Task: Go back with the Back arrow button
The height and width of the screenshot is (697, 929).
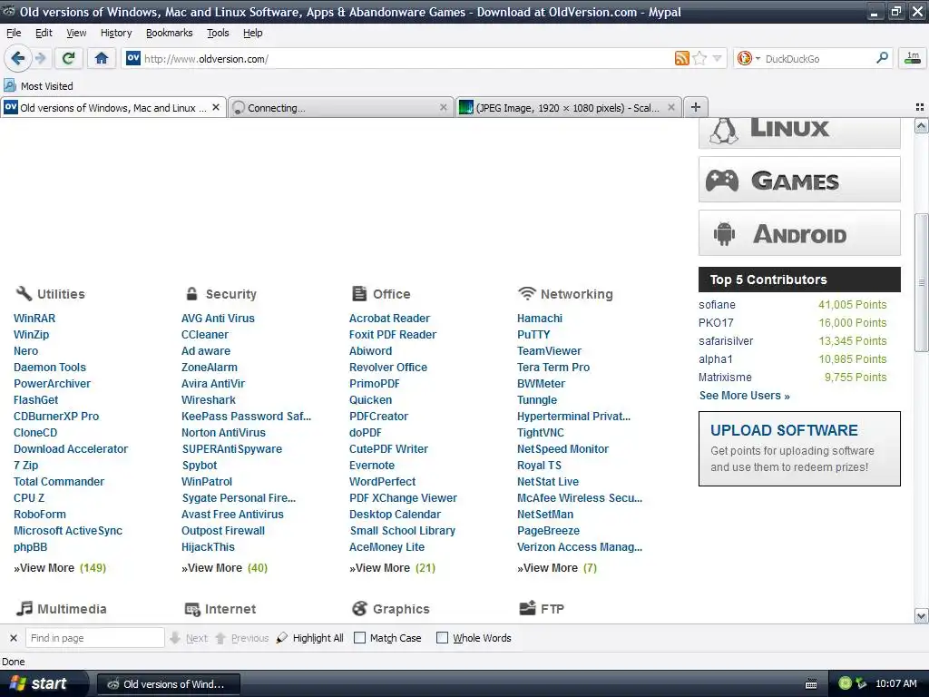Action: pyautogui.click(x=17, y=58)
